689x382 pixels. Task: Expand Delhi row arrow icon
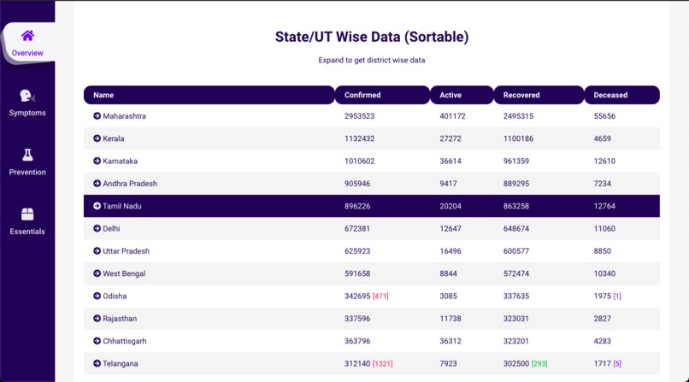click(x=97, y=228)
